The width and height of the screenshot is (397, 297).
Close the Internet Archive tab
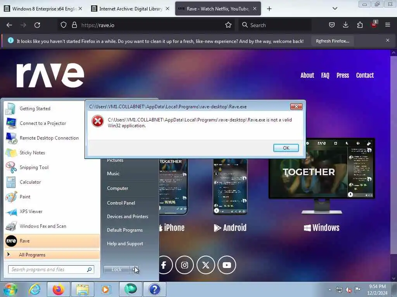coord(167,9)
